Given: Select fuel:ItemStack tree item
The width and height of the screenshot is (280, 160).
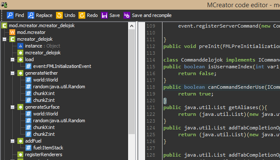Looking at the screenshot, I should [48, 148].
